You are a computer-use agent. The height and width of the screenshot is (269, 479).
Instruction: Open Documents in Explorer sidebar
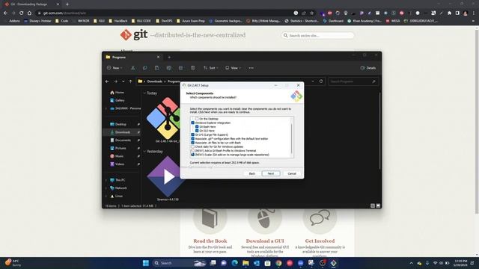pyautogui.click(x=120, y=140)
